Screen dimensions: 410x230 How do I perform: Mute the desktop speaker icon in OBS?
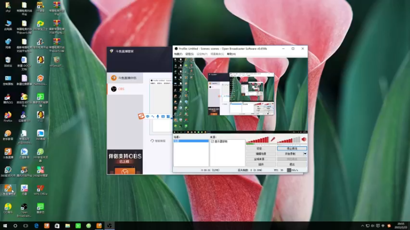304,140
